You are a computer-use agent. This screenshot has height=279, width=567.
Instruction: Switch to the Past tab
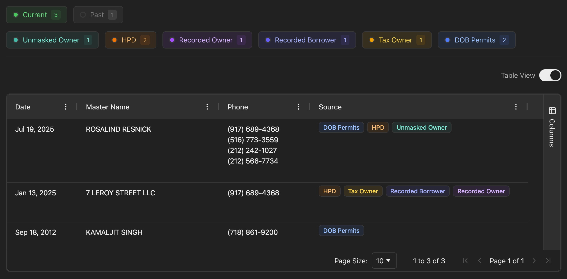pos(98,15)
